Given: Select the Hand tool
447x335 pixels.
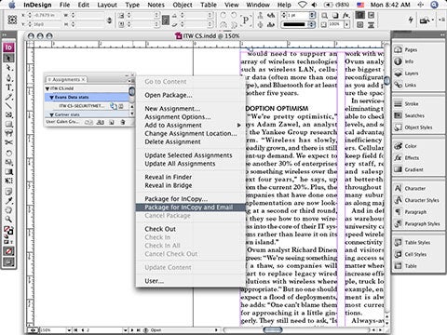Looking at the screenshot, I should [8, 210].
